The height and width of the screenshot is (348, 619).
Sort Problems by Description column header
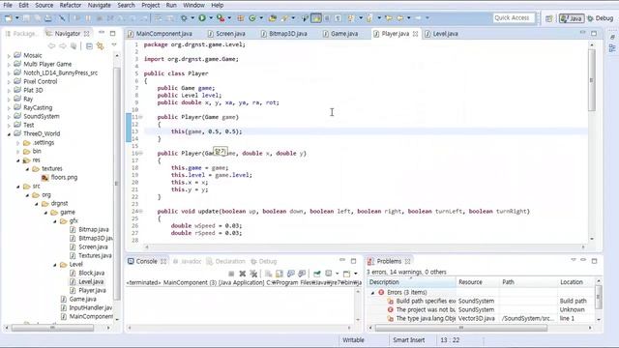click(x=411, y=282)
